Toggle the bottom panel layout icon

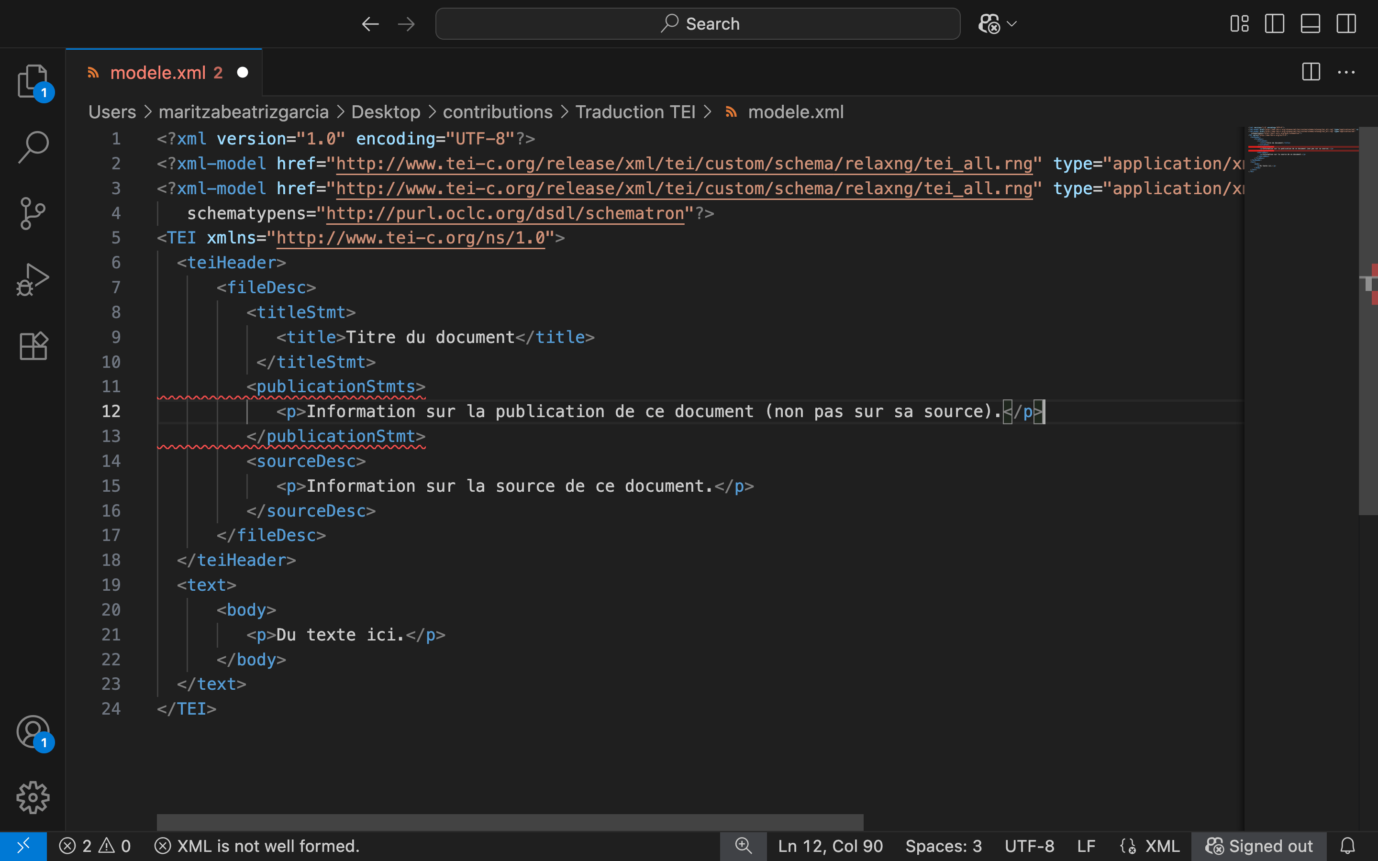pyautogui.click(x=1310, y=23)
